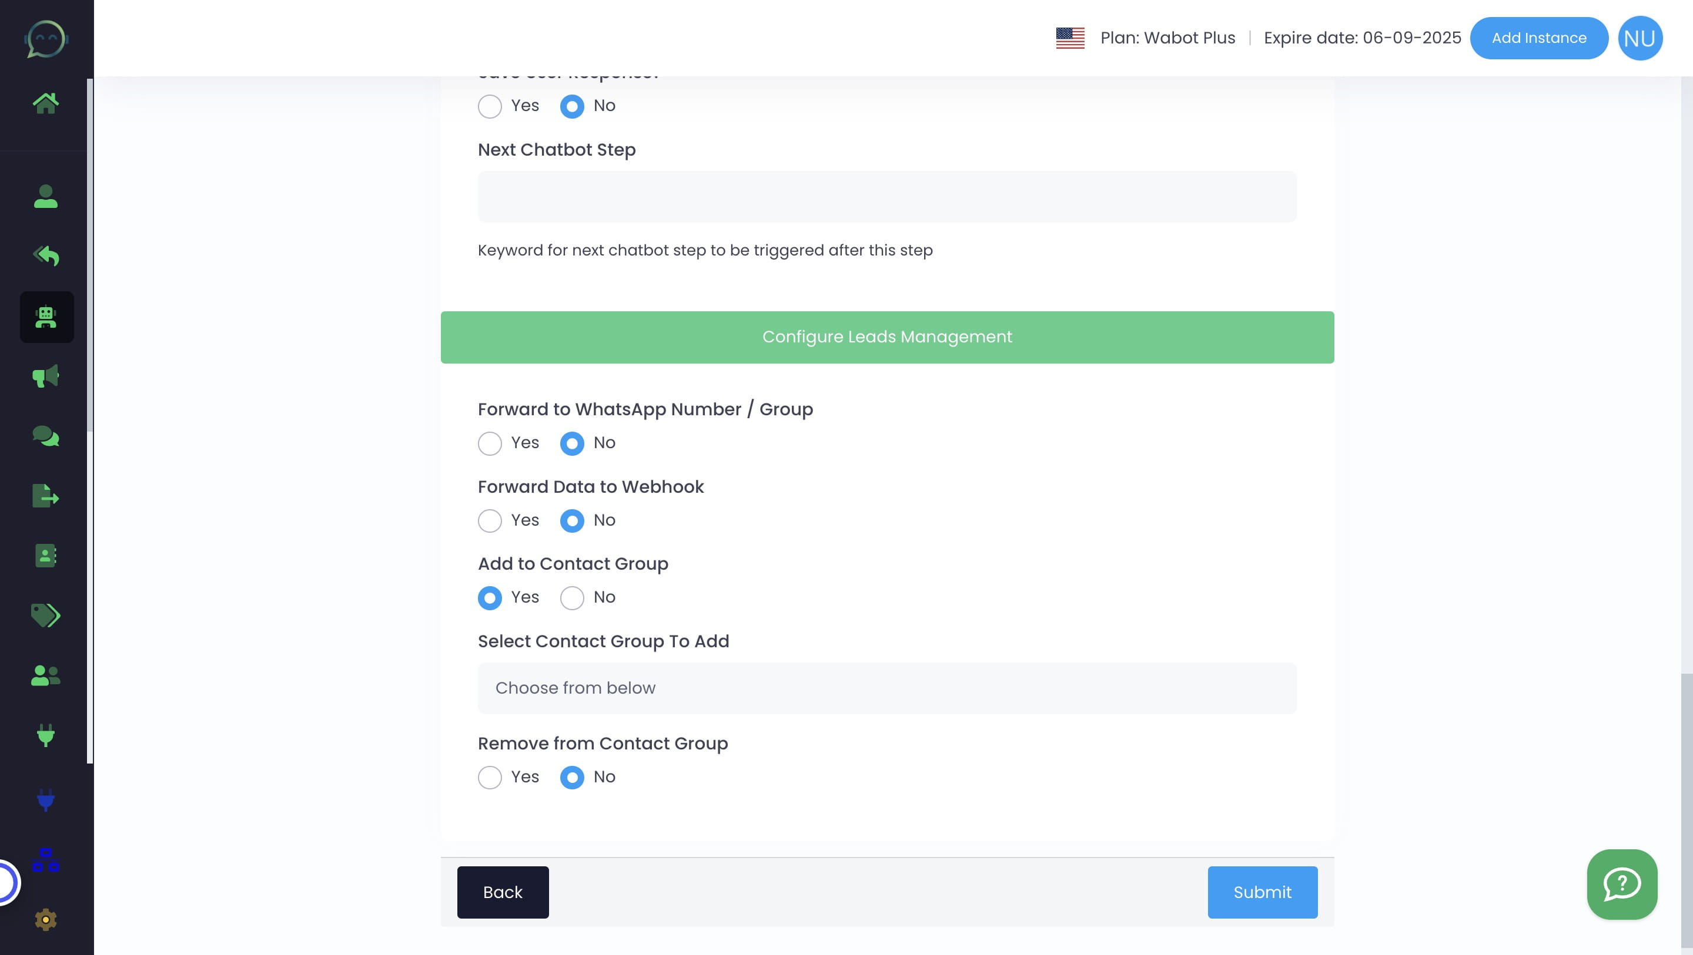
Task: Toggle Add to Contact Group to No
Action: pyautogui.click(x=572, y=597)
